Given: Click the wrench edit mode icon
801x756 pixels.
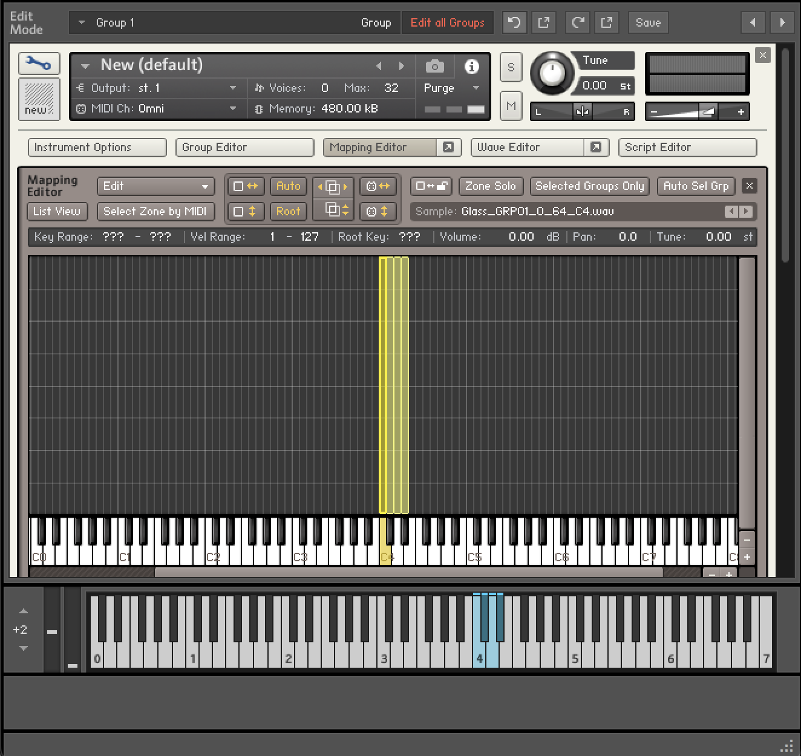Looking at the screenshot, I should click(x=39, y=64).
